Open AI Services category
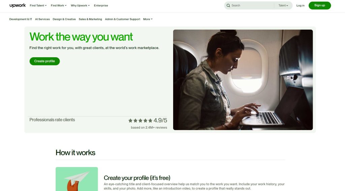 [42, 19]
